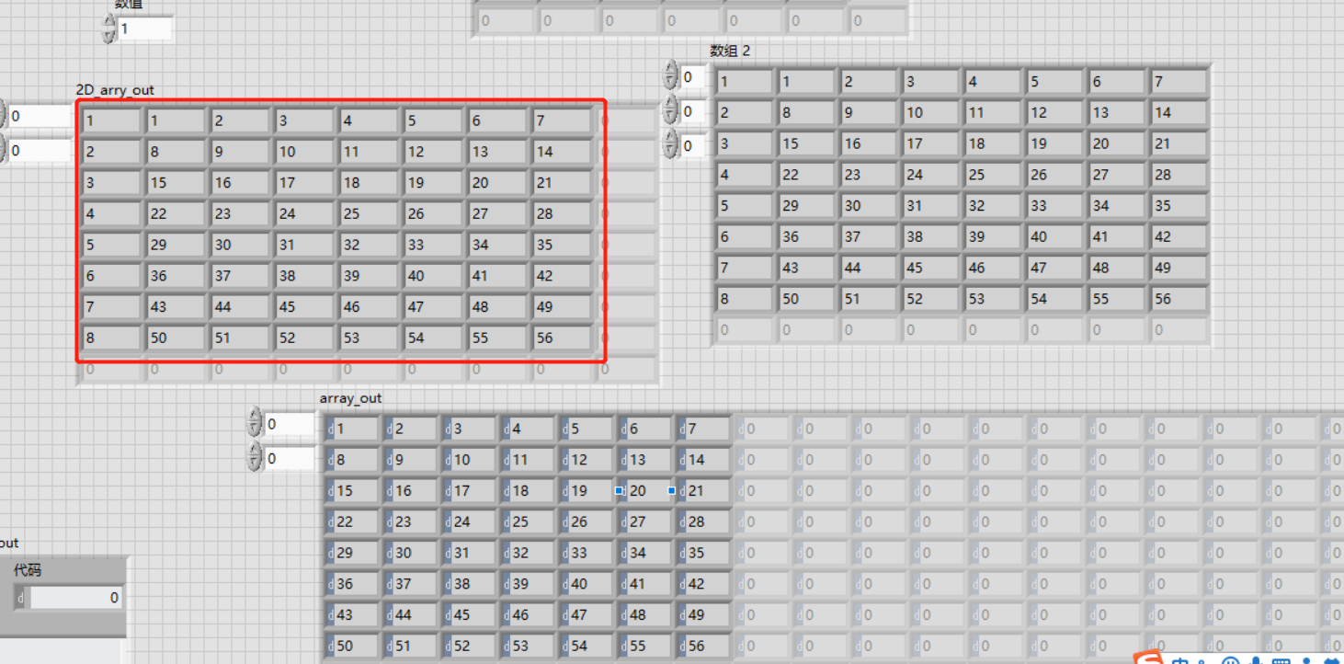Focus the array_out column index field
1344x664 pixels.
(290, 457)
